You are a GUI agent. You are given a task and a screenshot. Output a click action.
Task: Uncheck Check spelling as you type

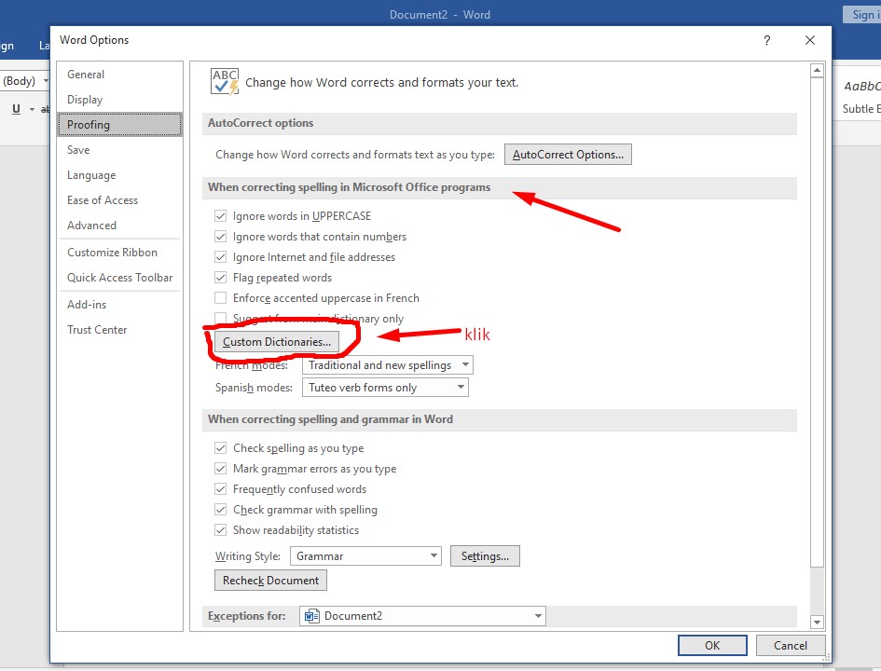(x=221, y=448)
